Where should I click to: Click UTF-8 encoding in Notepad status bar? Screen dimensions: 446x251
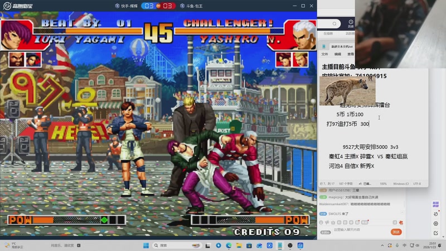417,184
